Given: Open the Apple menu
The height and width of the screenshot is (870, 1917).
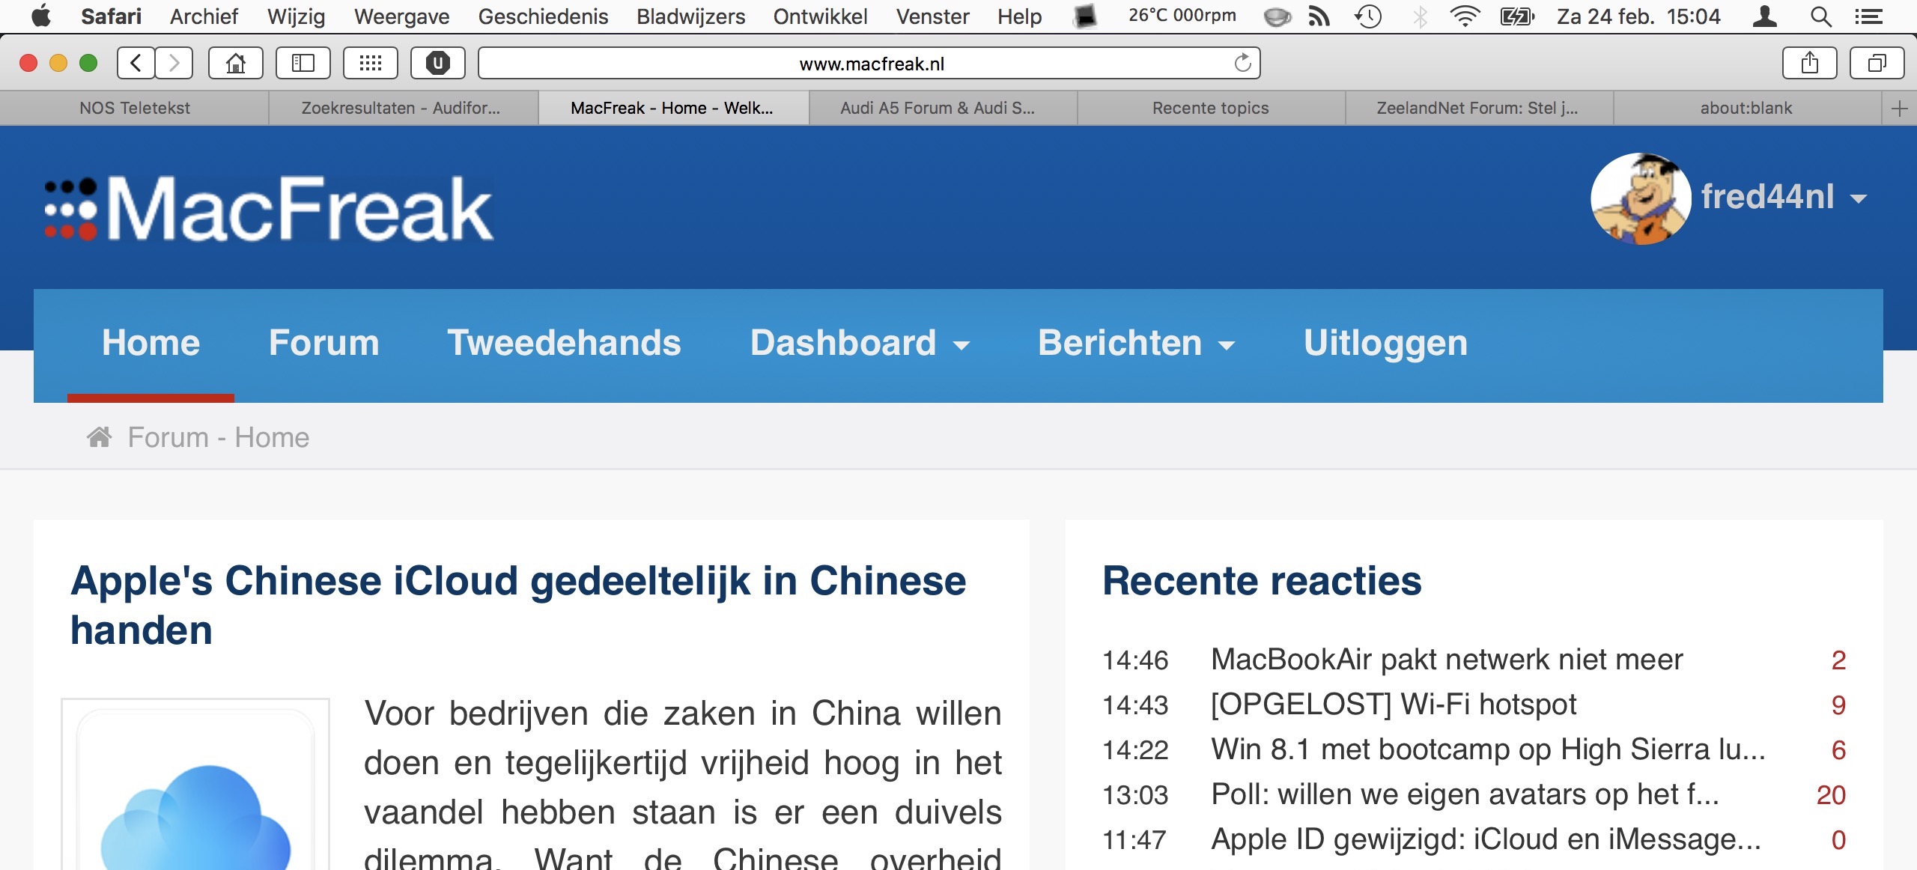Looking at the screenshot, I should [41, 16].
